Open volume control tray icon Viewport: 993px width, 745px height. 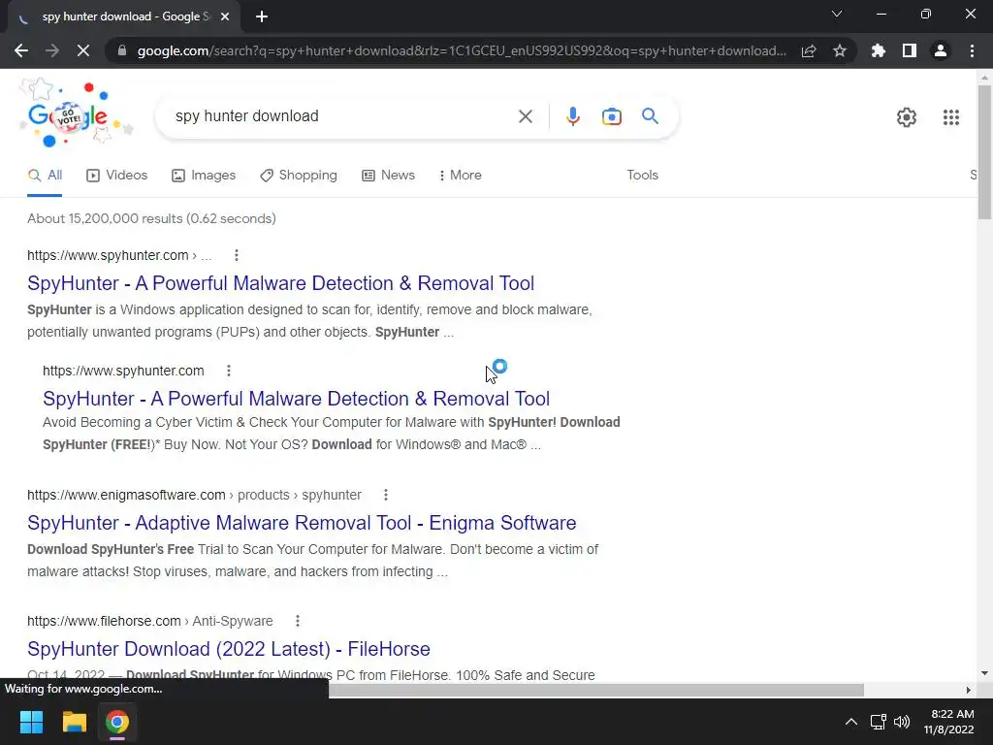coord(902,722)
